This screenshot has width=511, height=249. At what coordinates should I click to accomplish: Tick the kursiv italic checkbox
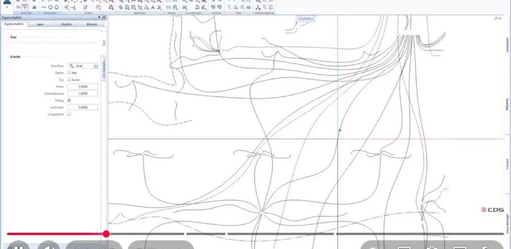(x=69, y=80)
